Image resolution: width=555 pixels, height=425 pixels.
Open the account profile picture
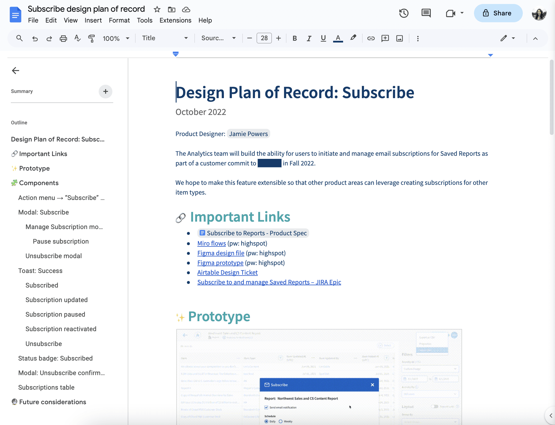tap(539, 13)
